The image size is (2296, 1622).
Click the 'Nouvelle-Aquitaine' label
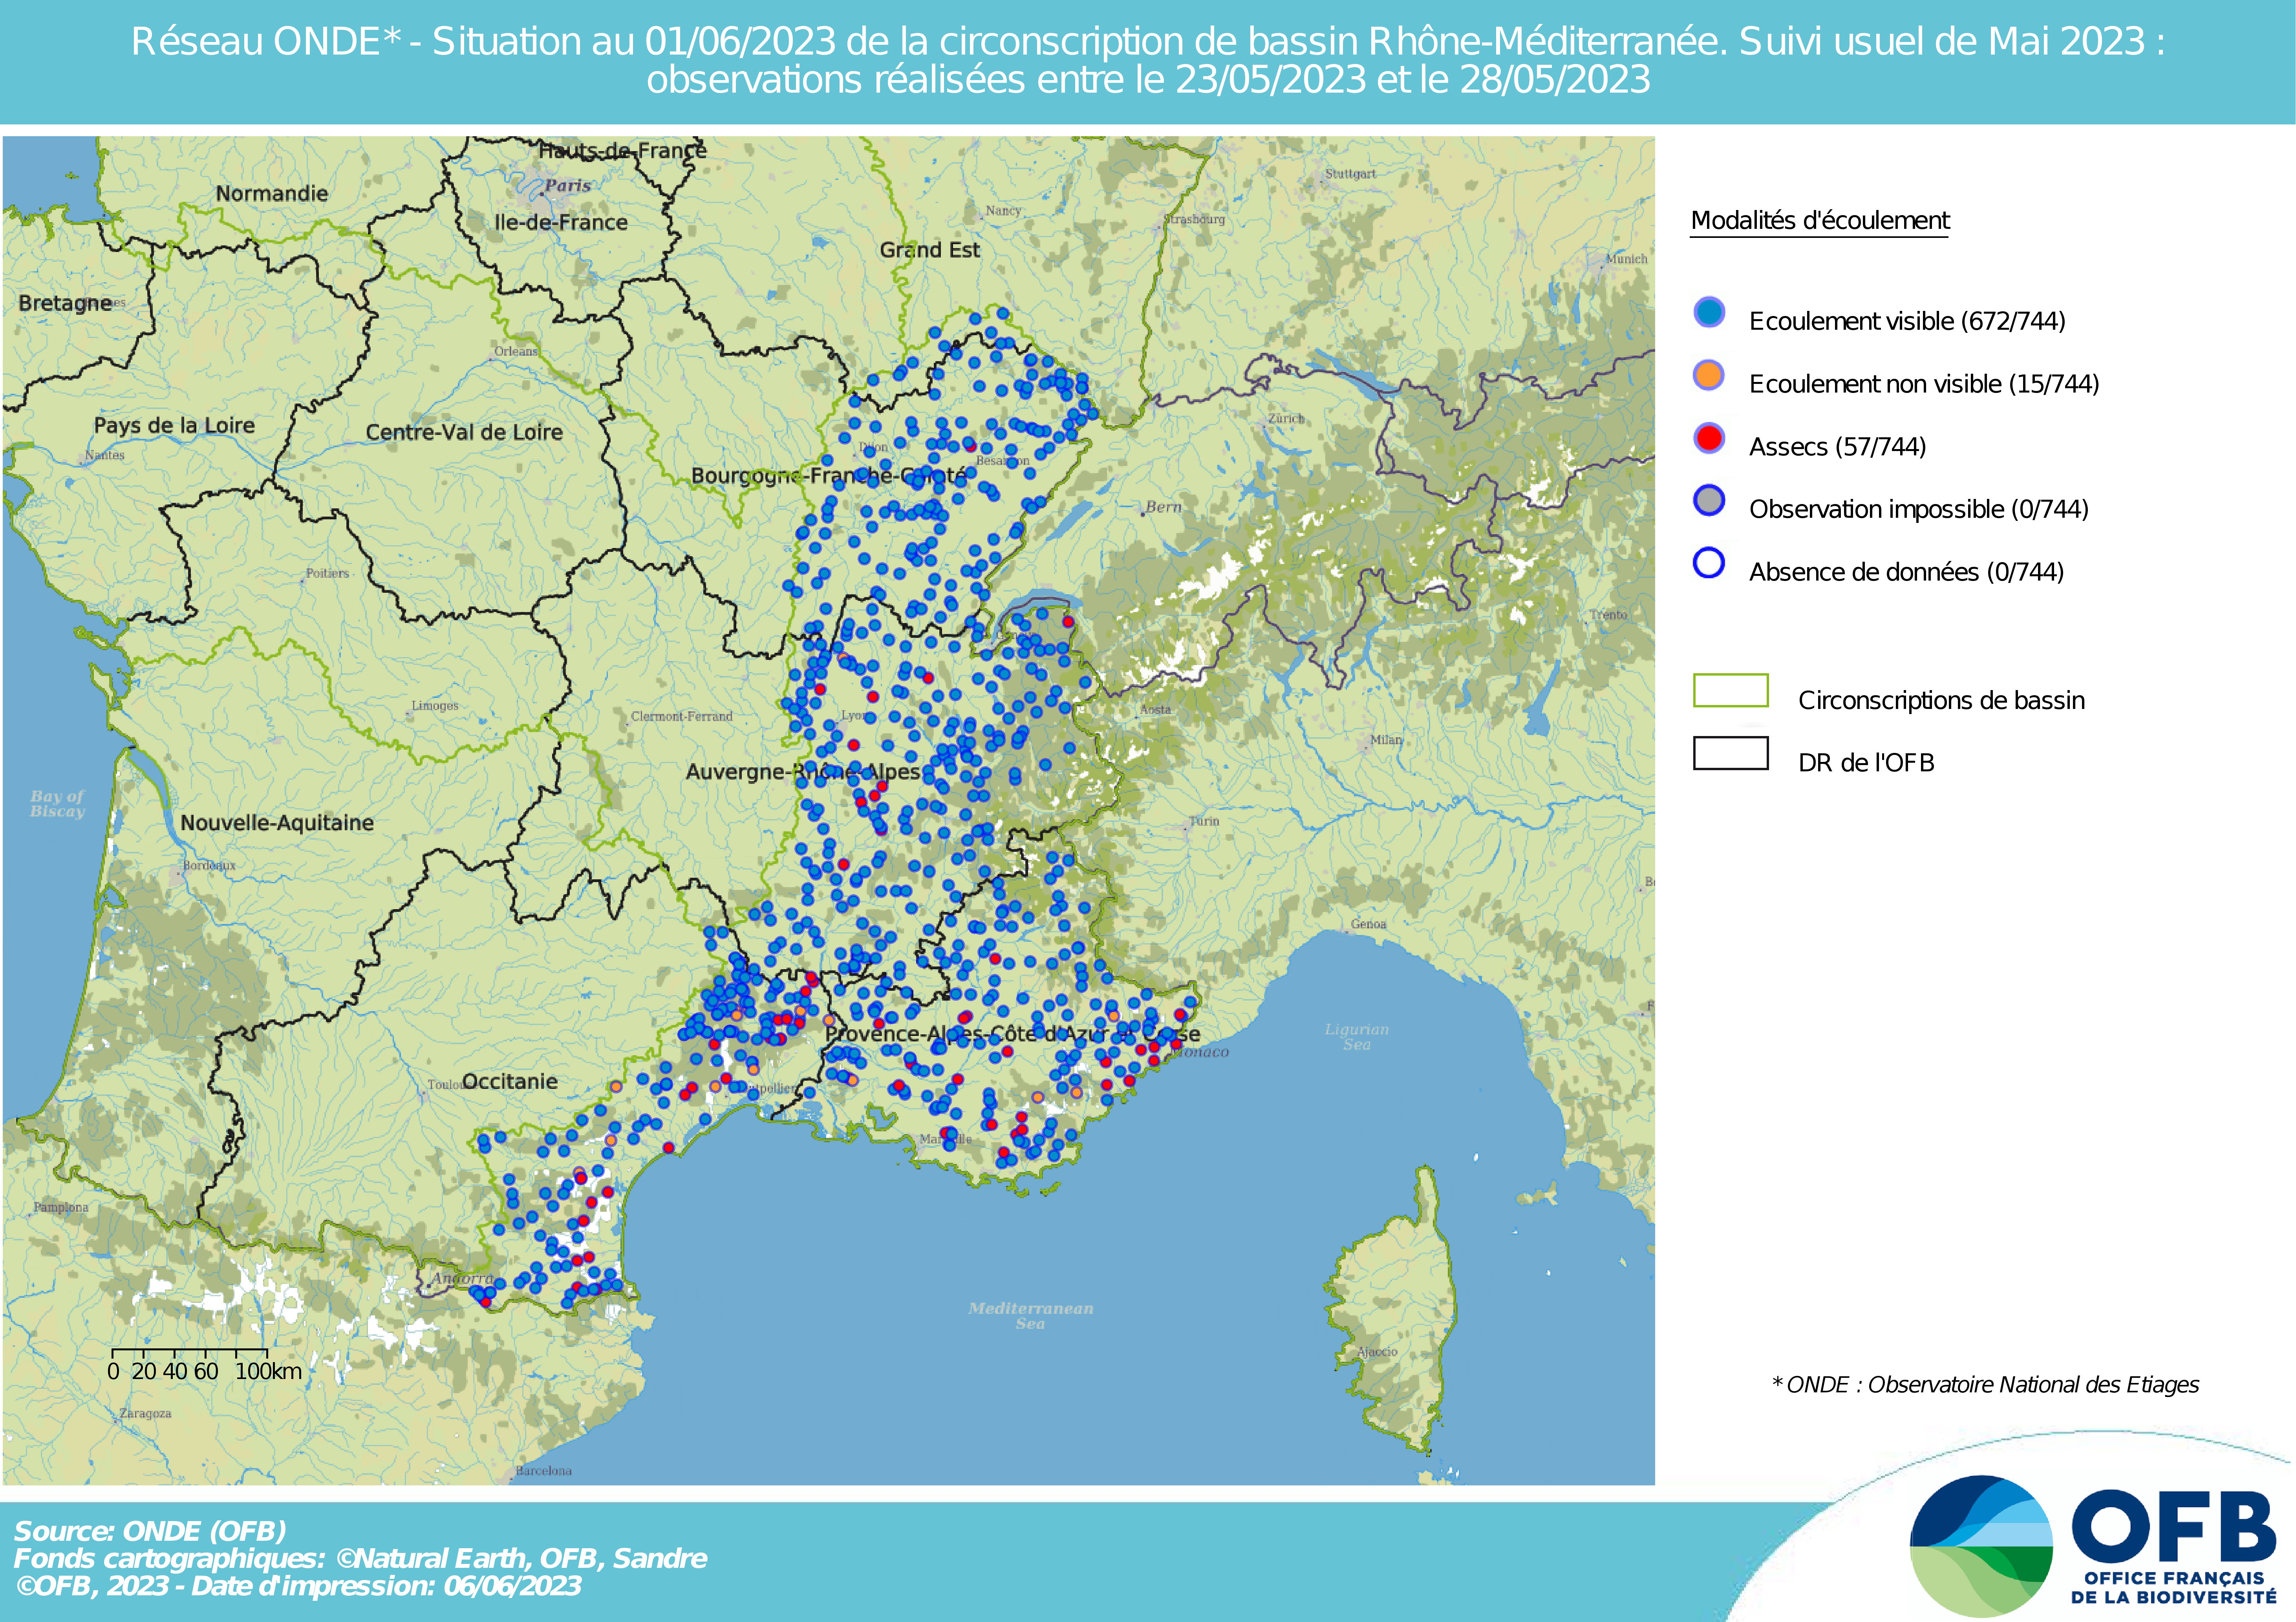coord(277,824)
